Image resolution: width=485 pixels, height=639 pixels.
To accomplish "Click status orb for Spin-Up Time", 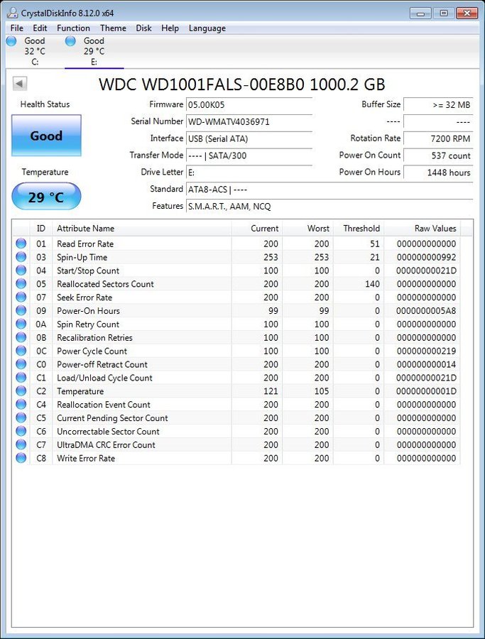I will pos(21,257).
